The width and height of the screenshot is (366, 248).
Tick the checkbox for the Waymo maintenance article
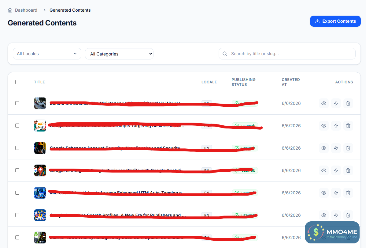pyautogui.click(x=17, y=103)
